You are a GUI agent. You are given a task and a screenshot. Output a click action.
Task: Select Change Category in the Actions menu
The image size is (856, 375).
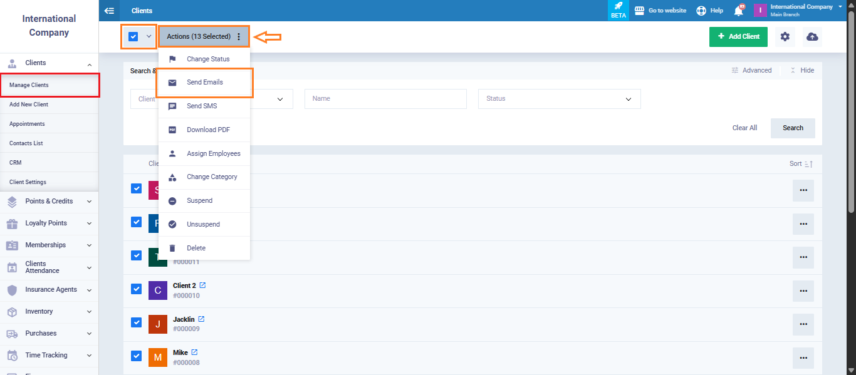212,177
